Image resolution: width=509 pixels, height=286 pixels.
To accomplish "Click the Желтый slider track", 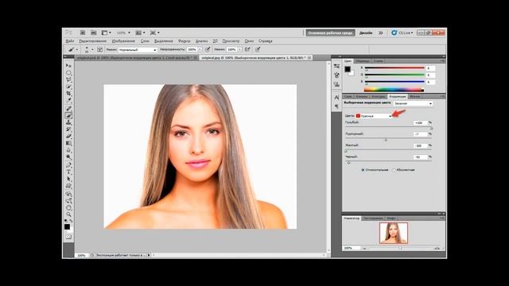I will tap(388, 150).
